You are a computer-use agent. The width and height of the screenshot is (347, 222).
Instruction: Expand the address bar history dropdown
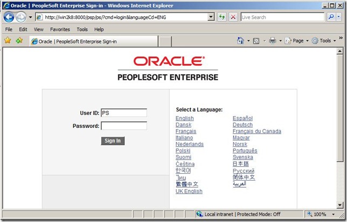pos(211,17)
